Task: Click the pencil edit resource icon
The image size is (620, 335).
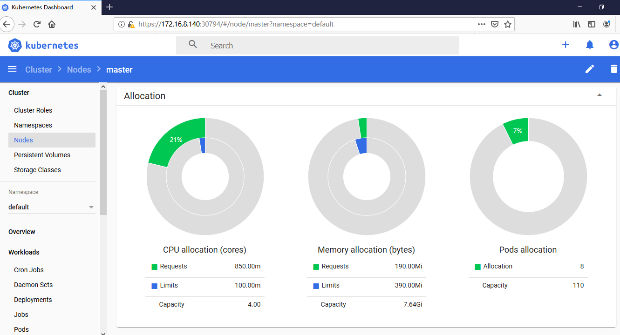Action: click(590, 69)
